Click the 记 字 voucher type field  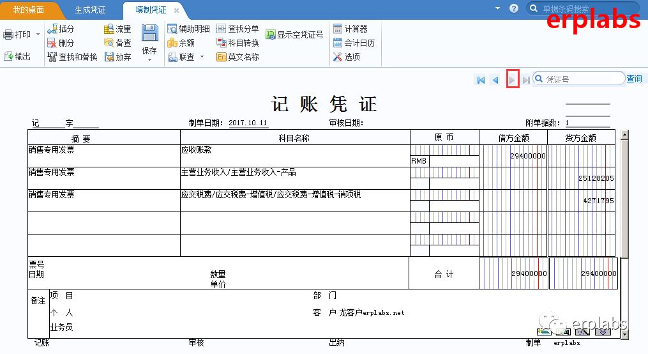[x=65, y=123]
